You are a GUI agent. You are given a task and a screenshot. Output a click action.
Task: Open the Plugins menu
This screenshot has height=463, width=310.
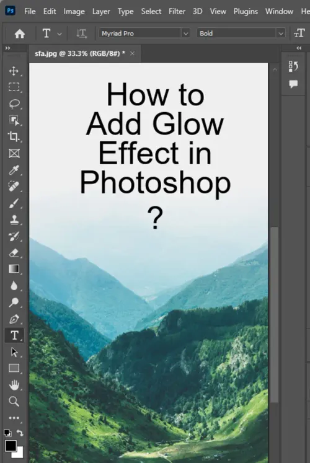coord(246,12)
